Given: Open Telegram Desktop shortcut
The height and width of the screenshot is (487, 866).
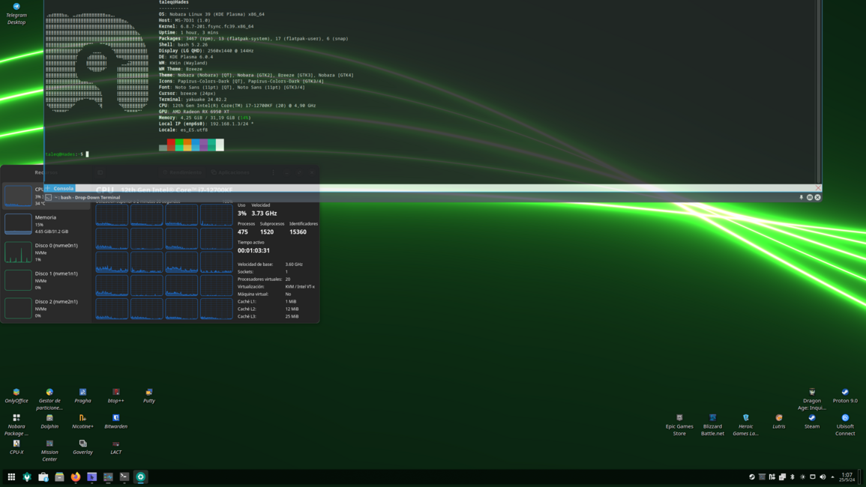Looking at the screenshot, I should pos(16,13).
